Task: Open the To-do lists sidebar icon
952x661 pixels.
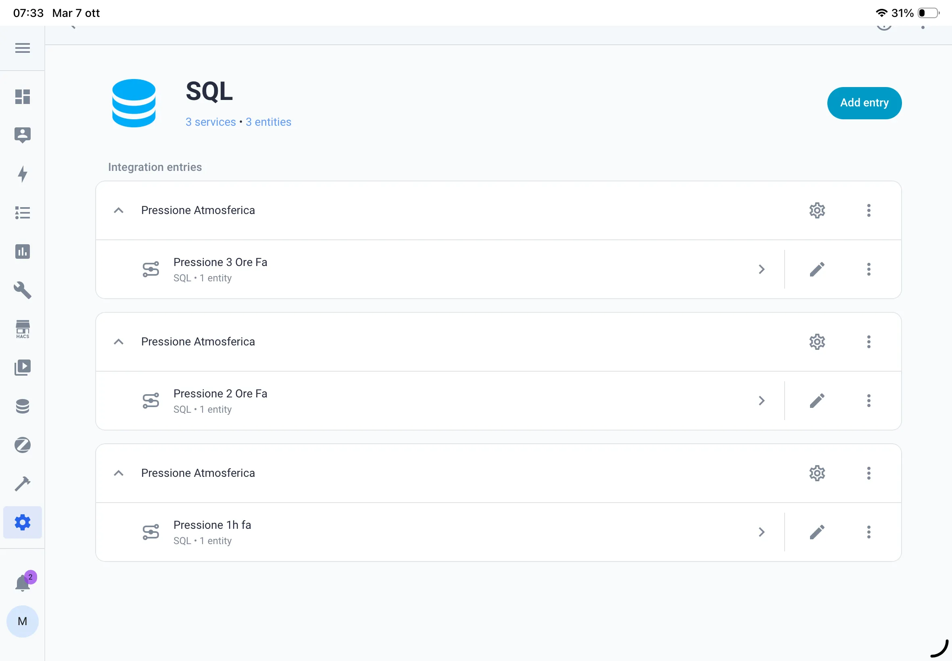Action: (22, 213)
